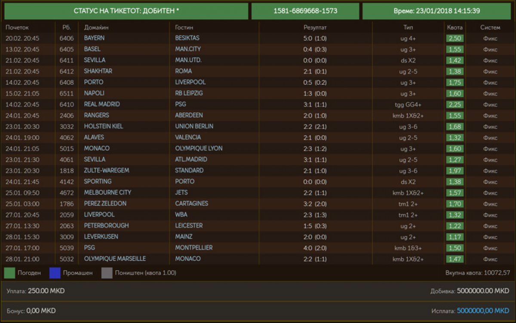Select the "Гостин" column header

(x=184, y=27)
